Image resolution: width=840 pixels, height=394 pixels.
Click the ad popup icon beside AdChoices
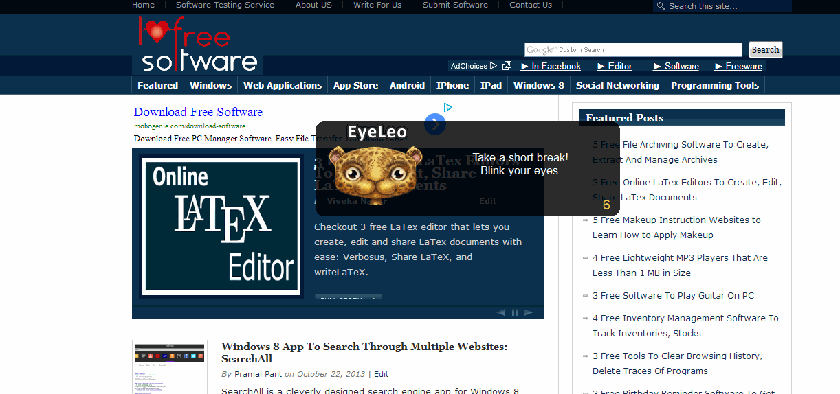[507, 66]
